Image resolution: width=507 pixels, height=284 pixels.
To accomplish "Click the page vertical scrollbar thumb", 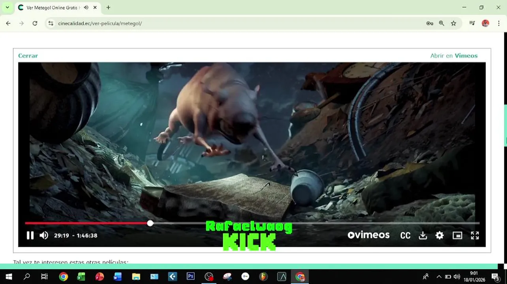I will coord(505,126).
